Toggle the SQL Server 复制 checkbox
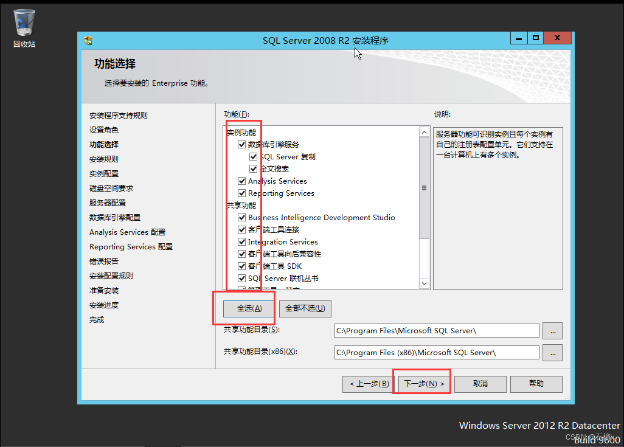The height and width of the screenshot is (447, 624). click(253, 156)
